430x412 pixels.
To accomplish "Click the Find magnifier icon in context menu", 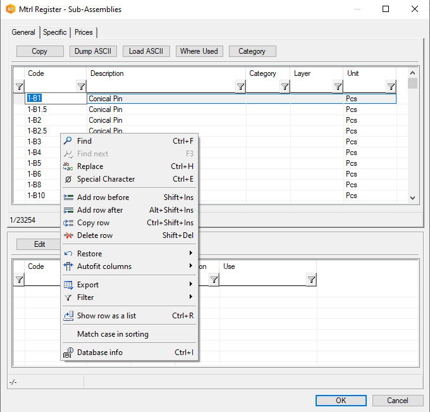I will [68, 141].
